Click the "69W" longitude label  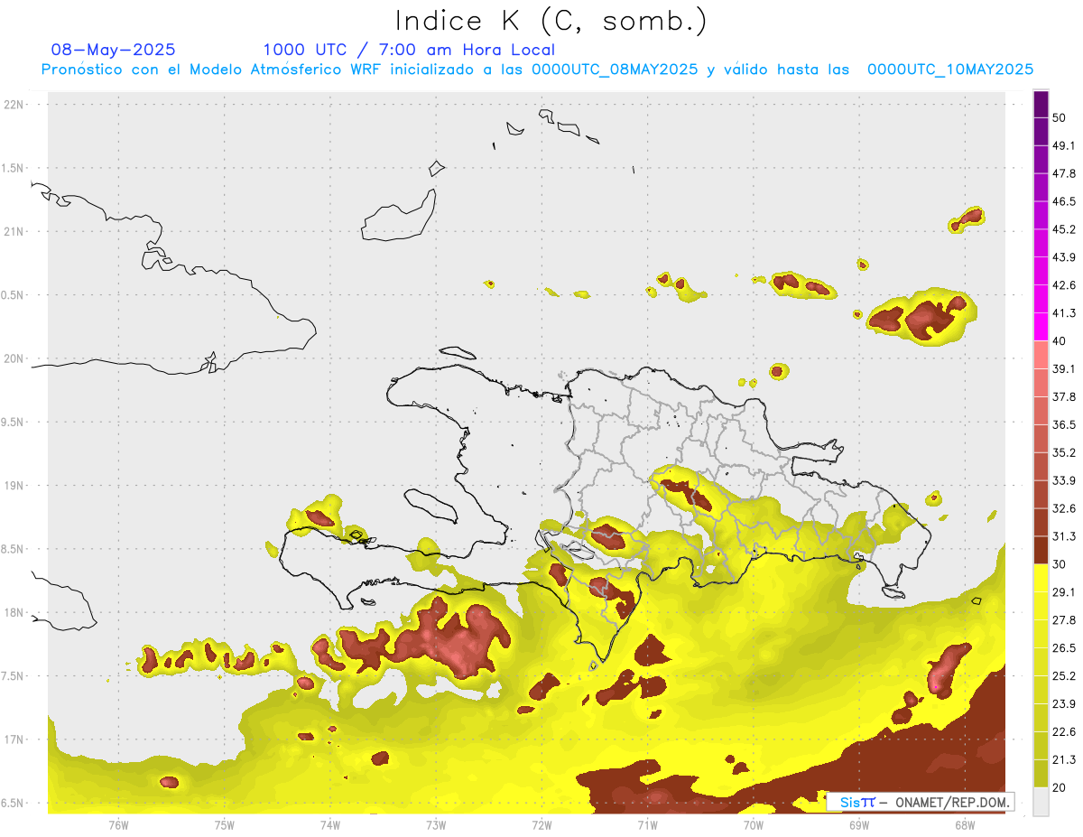coord(859,825)
